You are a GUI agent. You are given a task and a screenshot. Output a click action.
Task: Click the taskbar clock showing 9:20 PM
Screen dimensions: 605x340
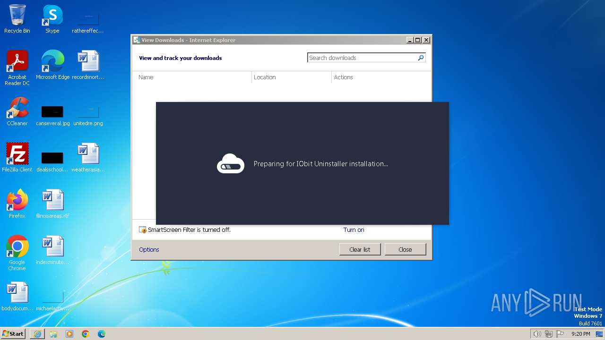tap(580, 334)
